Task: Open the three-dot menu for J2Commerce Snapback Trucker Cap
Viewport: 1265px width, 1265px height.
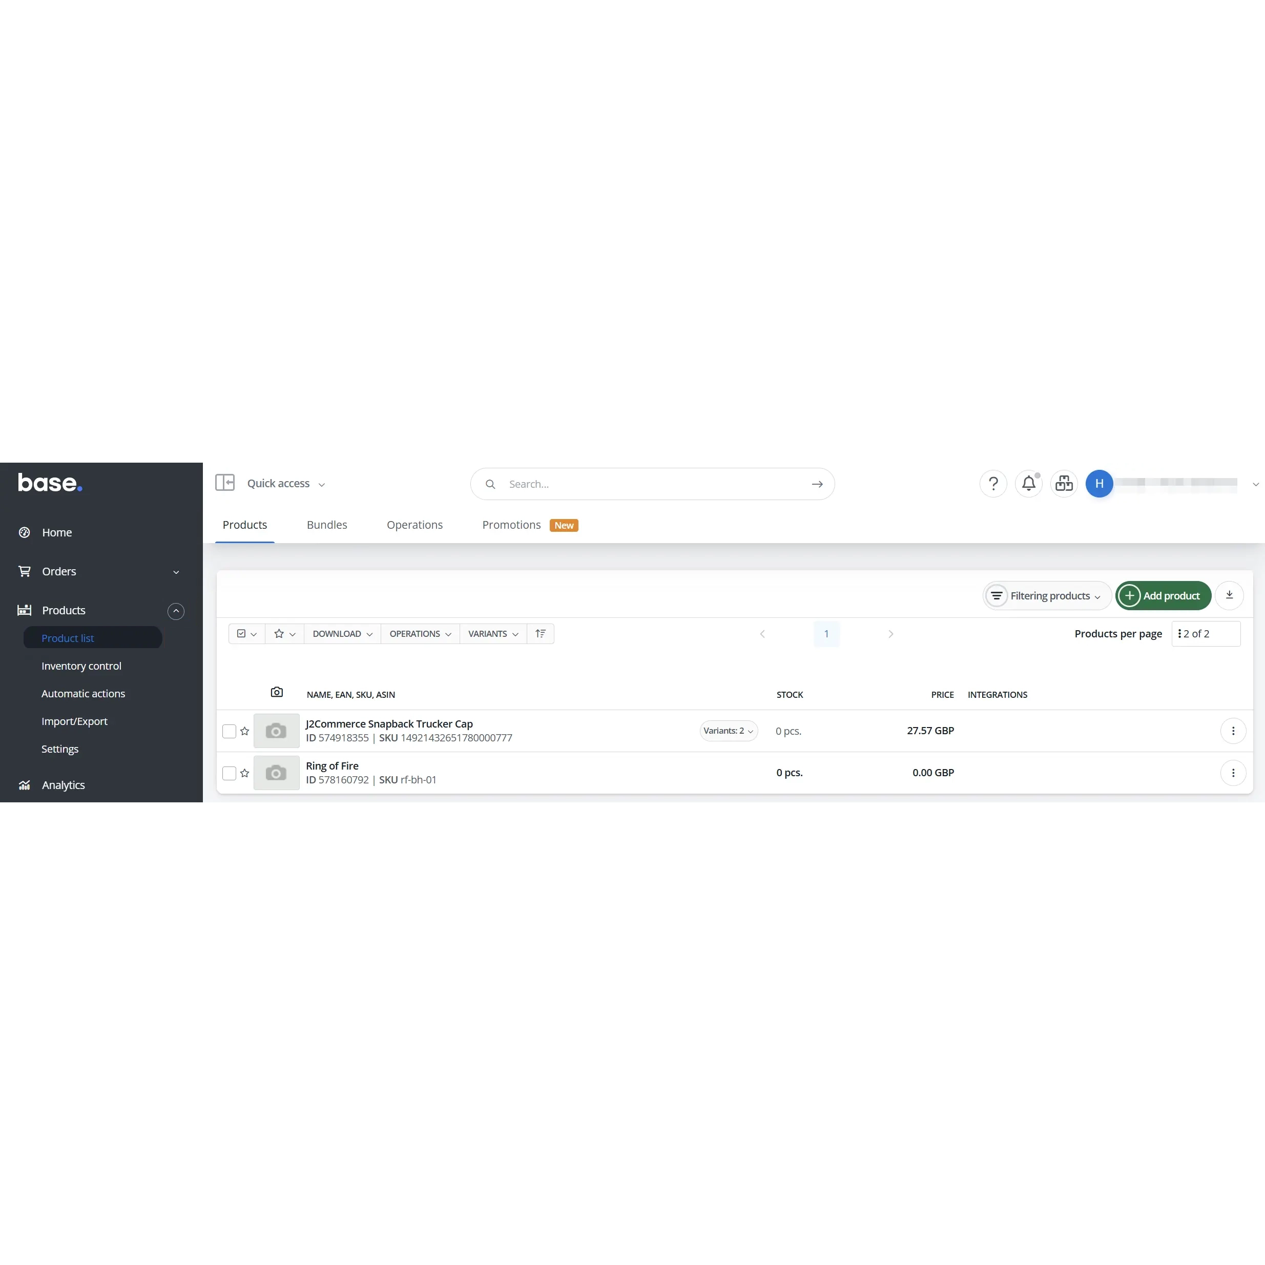Action: tap(1233, 731)
